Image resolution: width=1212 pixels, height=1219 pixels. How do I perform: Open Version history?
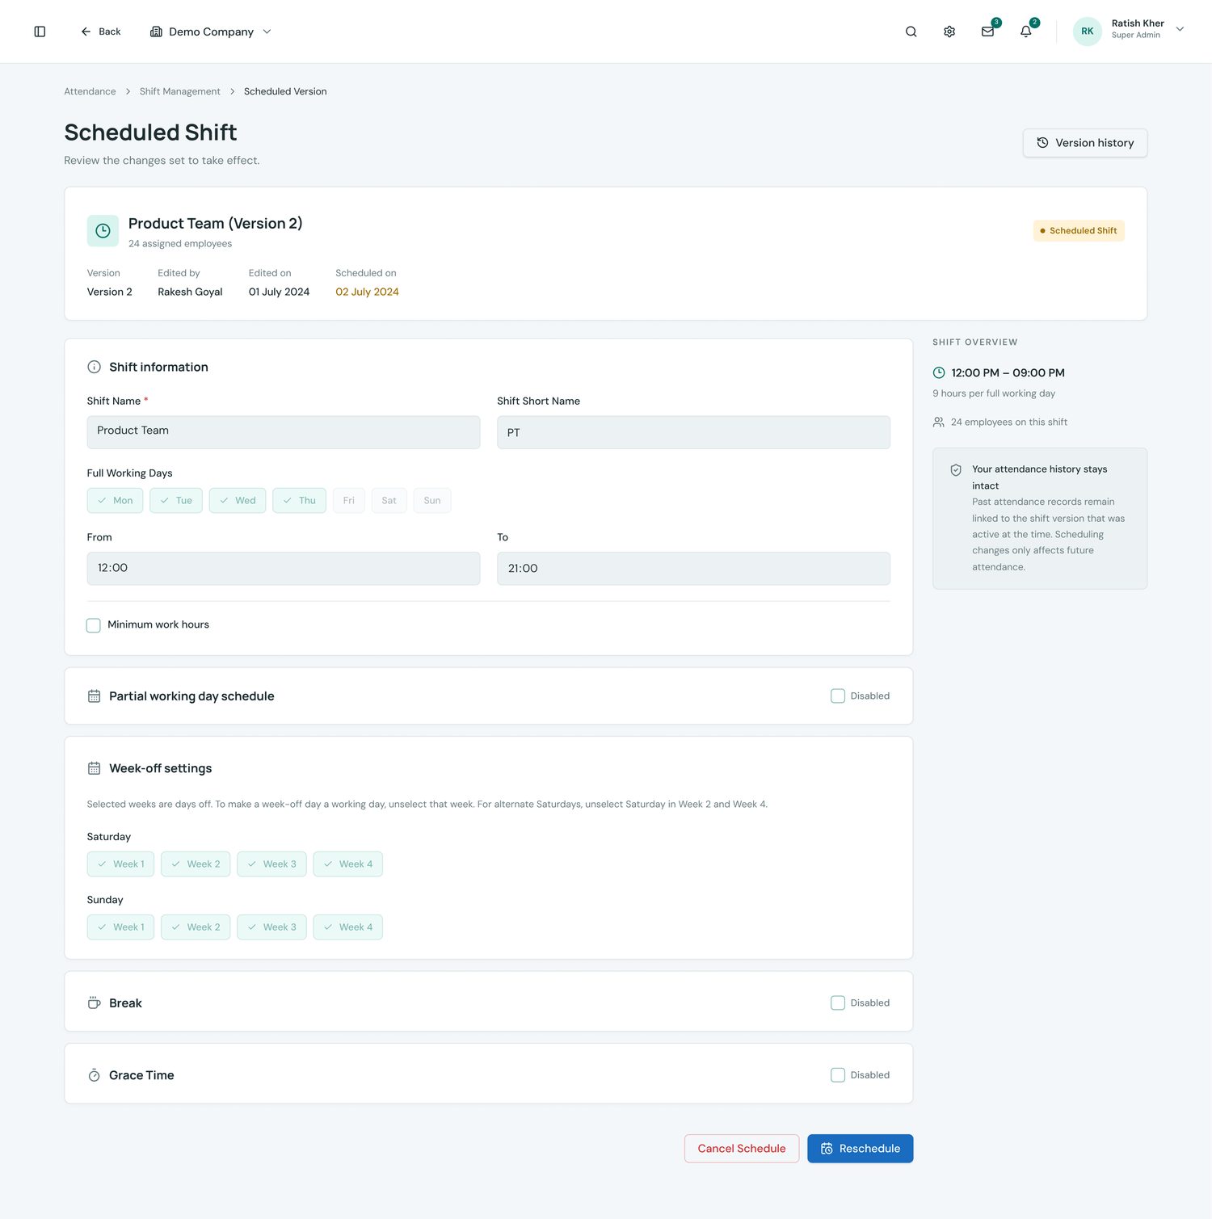pyautogui.click(x=1085, y=143)
